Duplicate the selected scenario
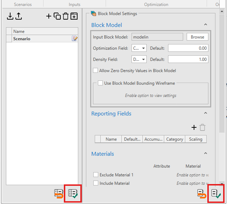 point(57,16)
